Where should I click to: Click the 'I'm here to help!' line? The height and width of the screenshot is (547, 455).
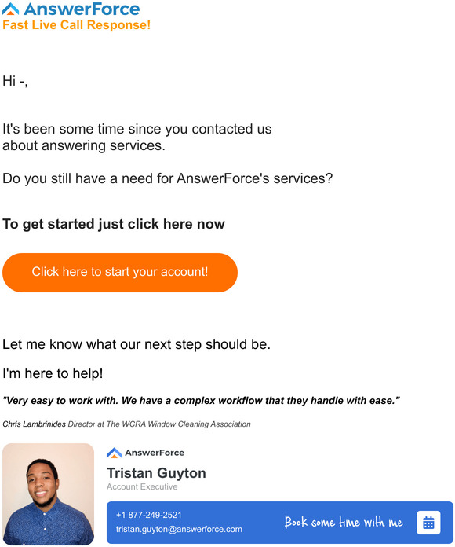point(53,373)
